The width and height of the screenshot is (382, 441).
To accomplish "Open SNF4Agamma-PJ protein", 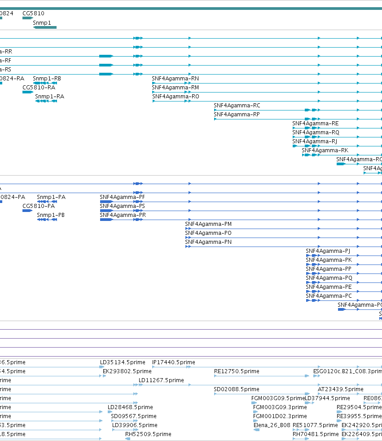I will pos(328,251).
